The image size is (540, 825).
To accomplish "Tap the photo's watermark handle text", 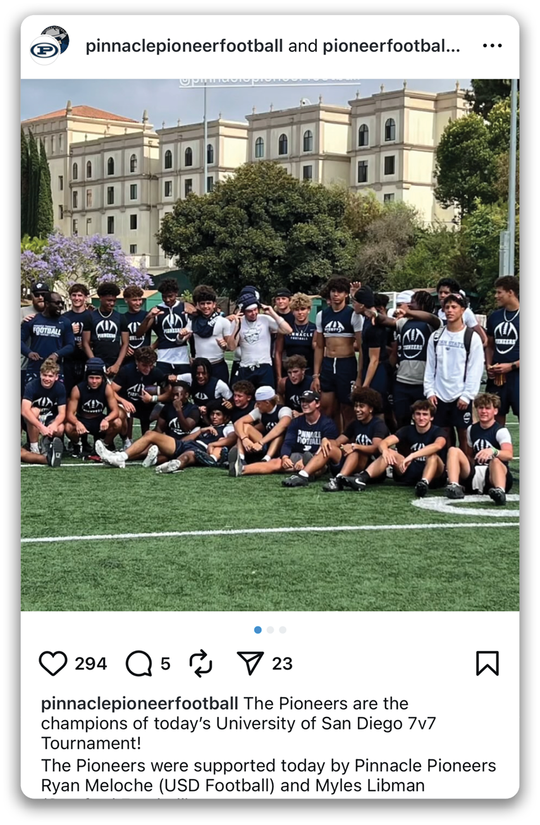I will (x=270, y=82).
